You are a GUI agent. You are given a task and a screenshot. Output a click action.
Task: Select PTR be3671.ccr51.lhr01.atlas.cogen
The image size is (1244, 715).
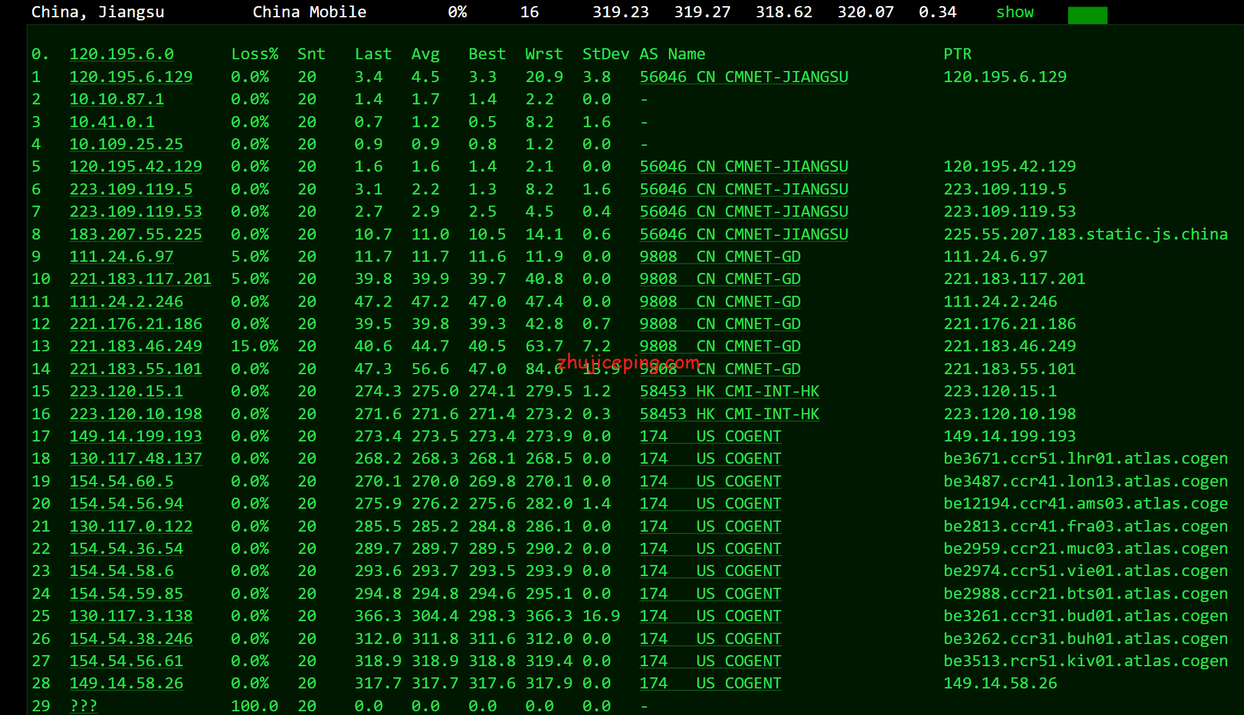(1085, 458)
